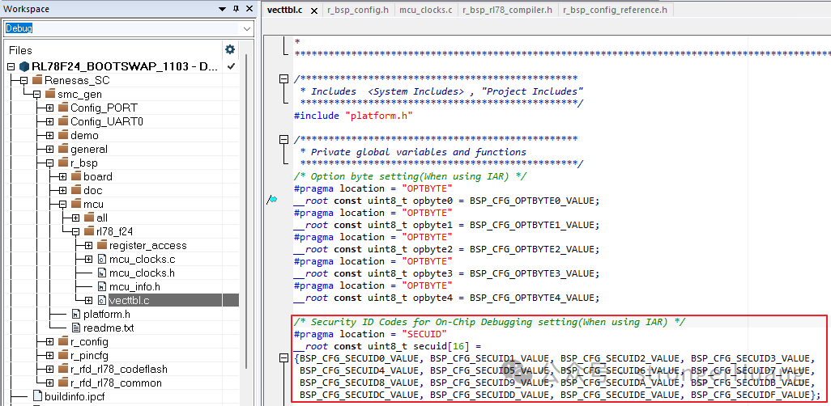The width and height of the screenshot is (831, 406).
Task: Fold the Private global variables comment block
Action: [283, 140]
